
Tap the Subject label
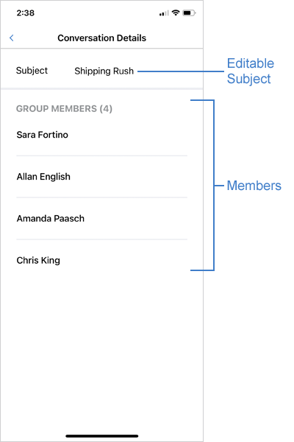(x=32, y=71)
